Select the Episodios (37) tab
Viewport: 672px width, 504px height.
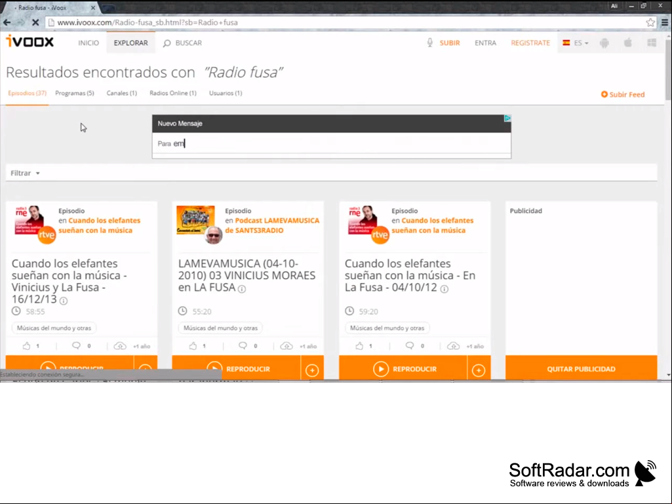click(x=27, y=93)
